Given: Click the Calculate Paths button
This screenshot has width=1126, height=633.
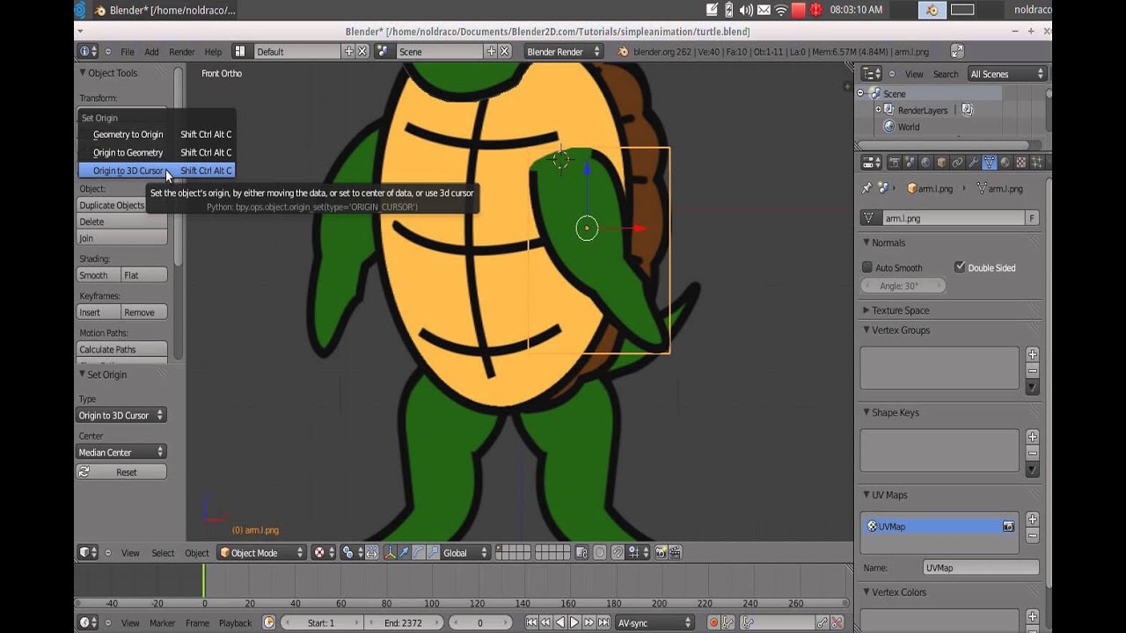Looking at the screenshot, I should coord(122,349).
